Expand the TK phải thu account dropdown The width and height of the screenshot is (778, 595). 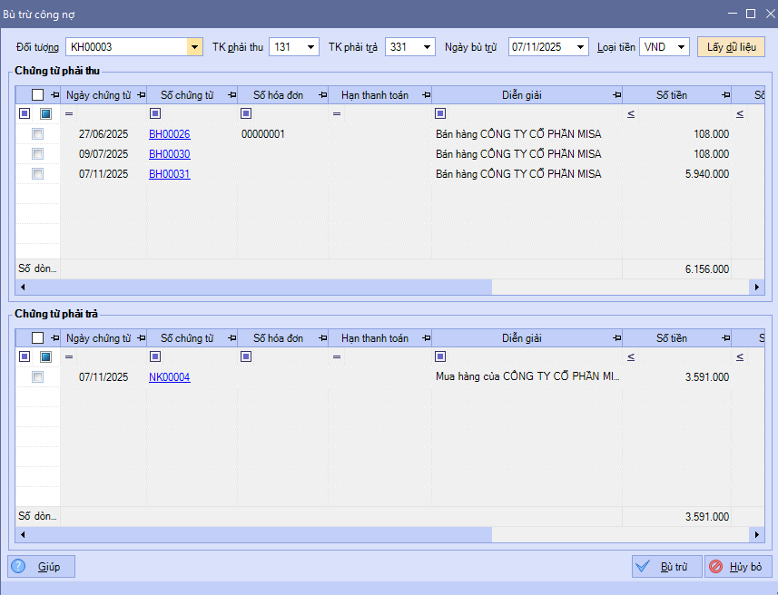(x=310, y=47)
